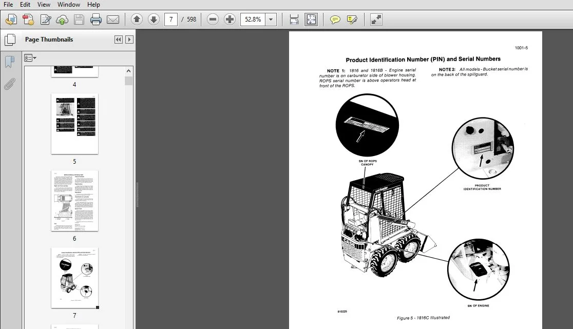This screenshot has height=329, width=573.
Task: Switch to read mode full screen icon
Action: pyautogui.click(x=376, y=20)
